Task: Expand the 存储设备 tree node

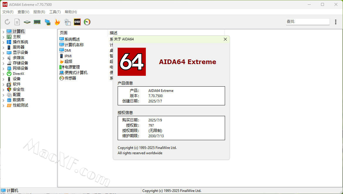Action: (3, 63)
